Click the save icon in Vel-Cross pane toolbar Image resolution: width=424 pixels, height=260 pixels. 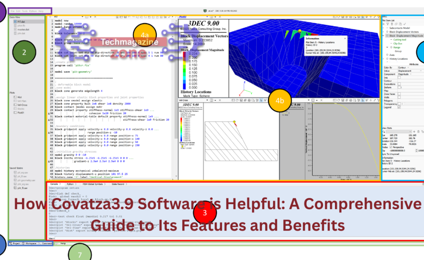(241, 100)
